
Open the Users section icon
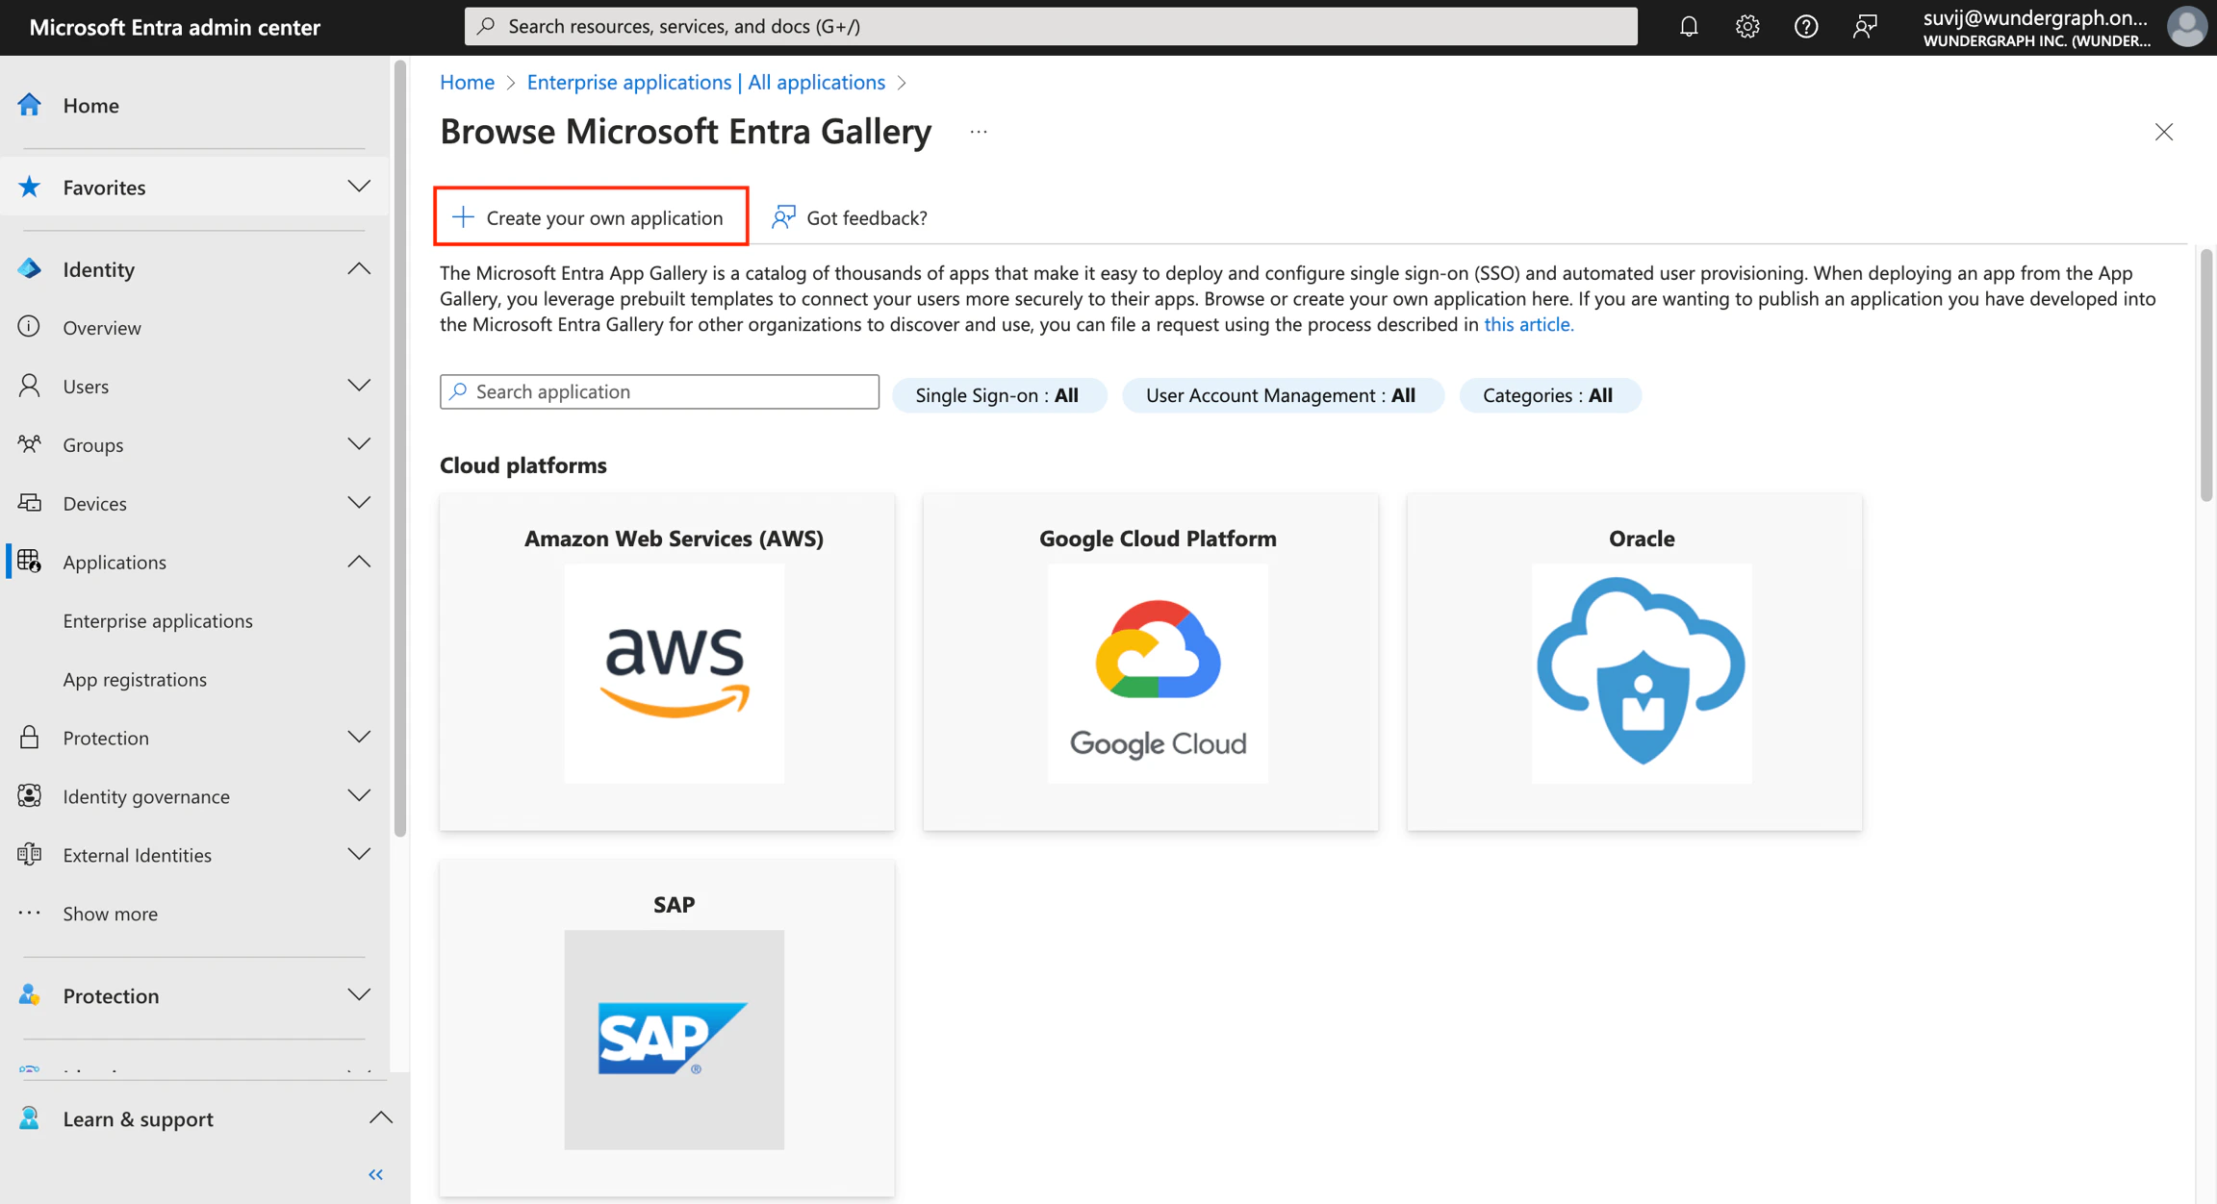coord(29,386)
